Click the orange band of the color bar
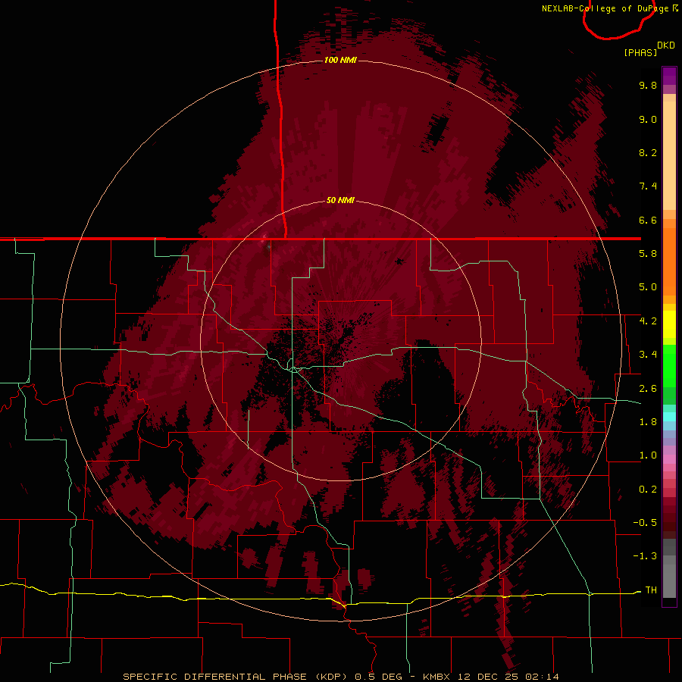Image resolution: width=682 pixels, height=682 pixels. coord(669,261)
